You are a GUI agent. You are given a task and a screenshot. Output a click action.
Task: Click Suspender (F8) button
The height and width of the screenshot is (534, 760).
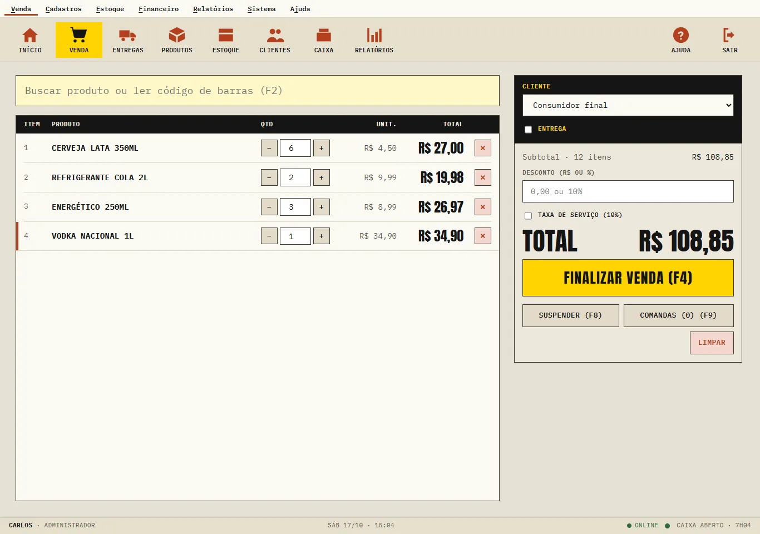coord(571,315)
